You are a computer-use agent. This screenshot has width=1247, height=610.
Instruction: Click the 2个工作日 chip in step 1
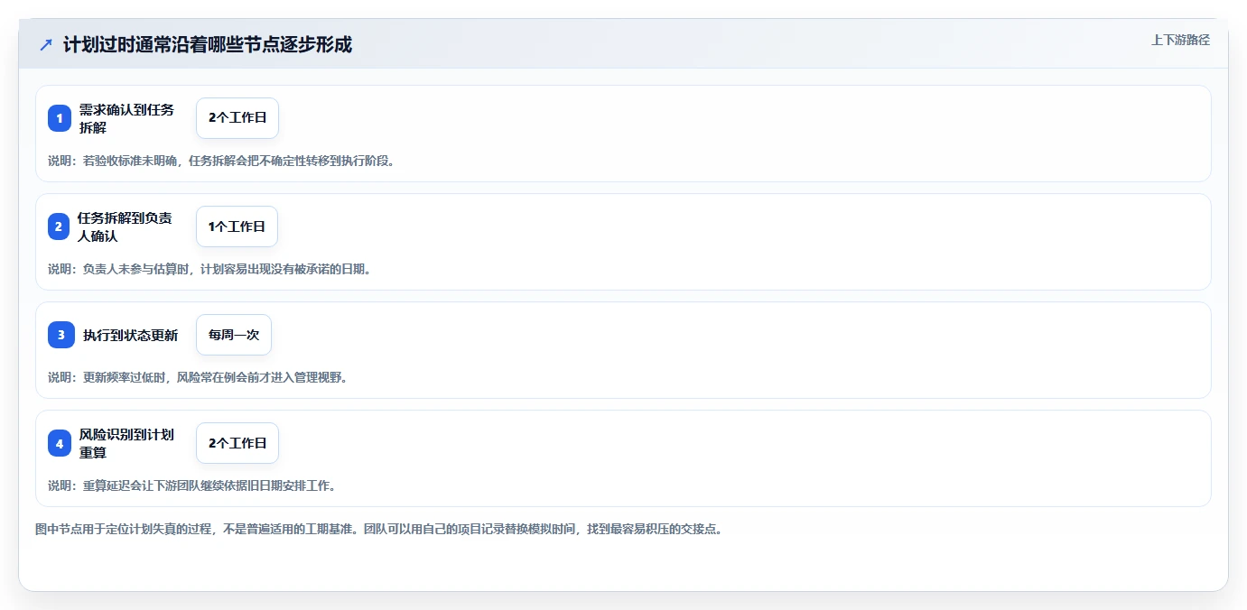(x=237, y=118)
